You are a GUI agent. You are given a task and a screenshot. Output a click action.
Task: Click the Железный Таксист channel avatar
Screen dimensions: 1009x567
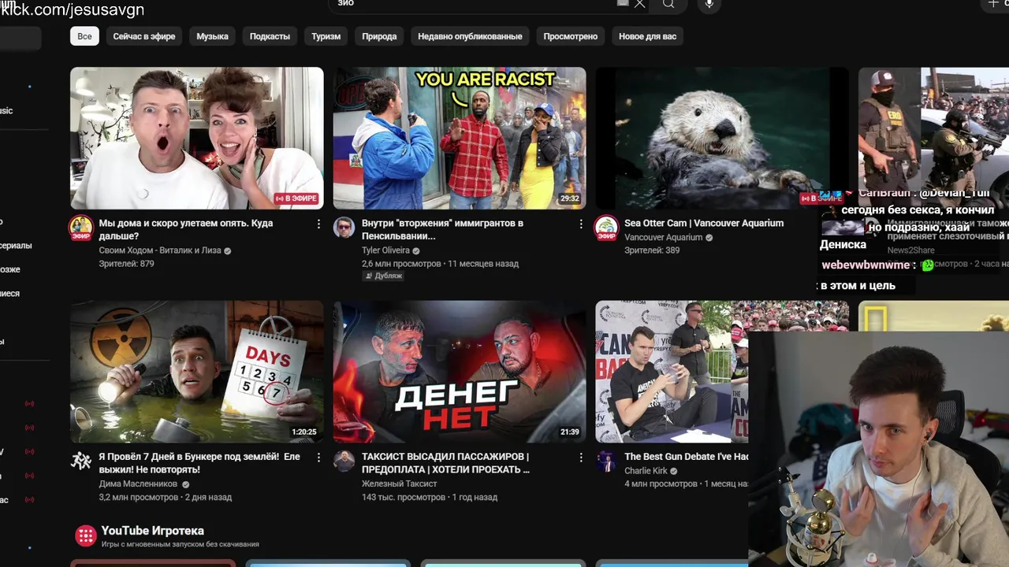tap(344, 461)
